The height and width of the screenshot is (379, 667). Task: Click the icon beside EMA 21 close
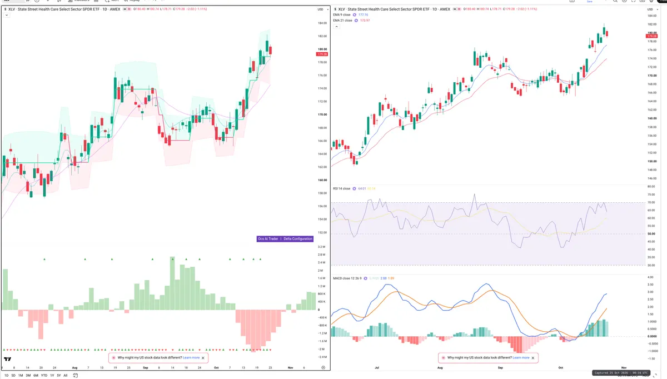click(x=357, y=21)
